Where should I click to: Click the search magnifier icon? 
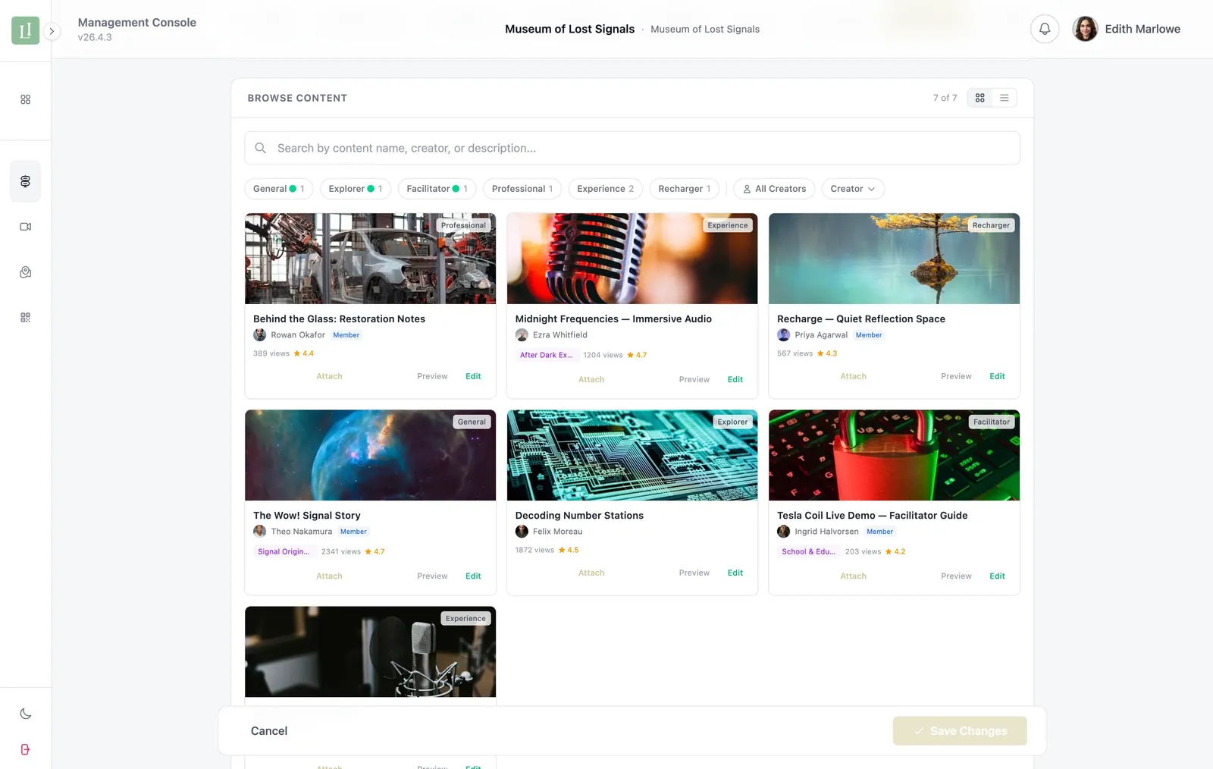pyautogui.click(x=261, y=148)
